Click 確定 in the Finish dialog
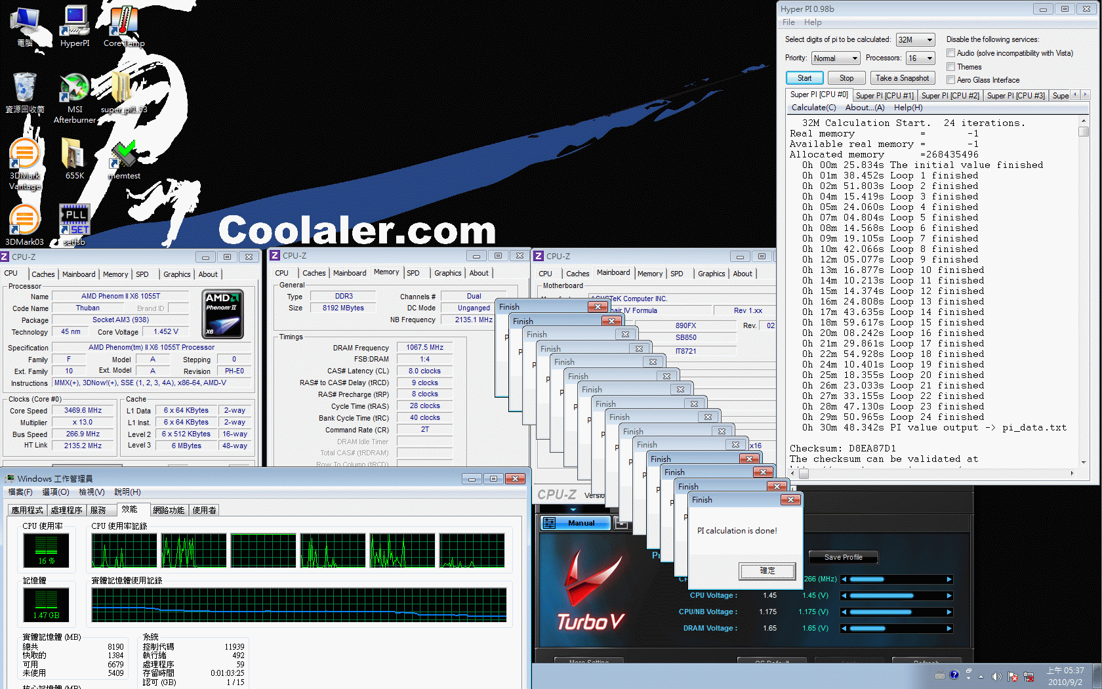The image size is (1102, 689). (x=767, y=571)
